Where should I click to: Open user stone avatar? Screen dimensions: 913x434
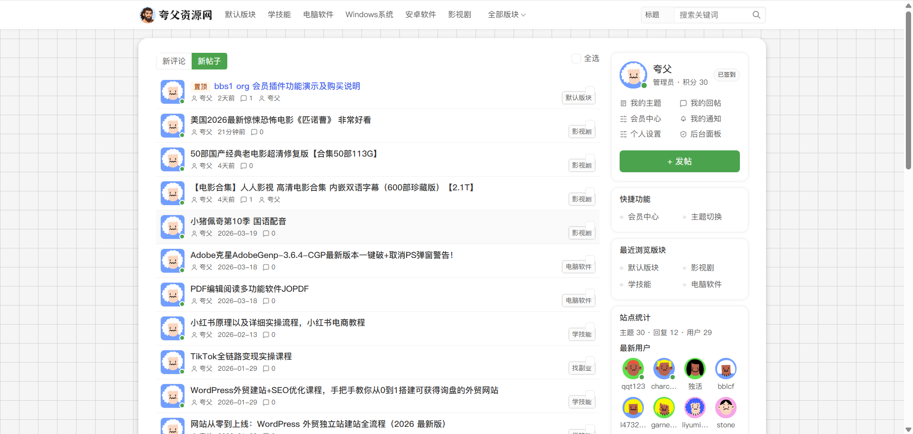(726, 407)
